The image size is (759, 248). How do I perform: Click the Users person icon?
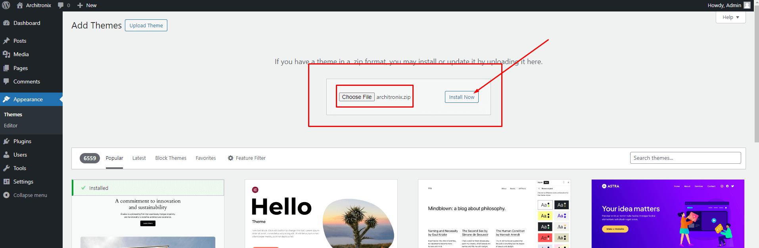[6, 155]
